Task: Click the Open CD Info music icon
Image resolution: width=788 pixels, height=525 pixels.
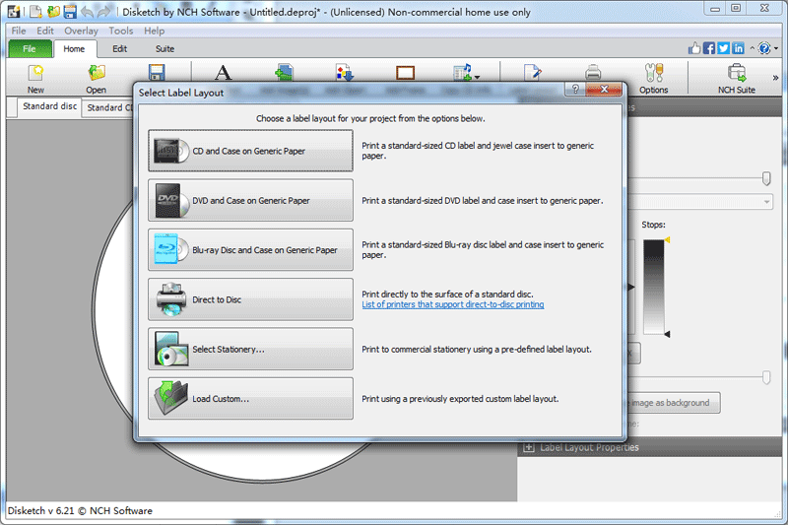Action: [x=463, y=72]
